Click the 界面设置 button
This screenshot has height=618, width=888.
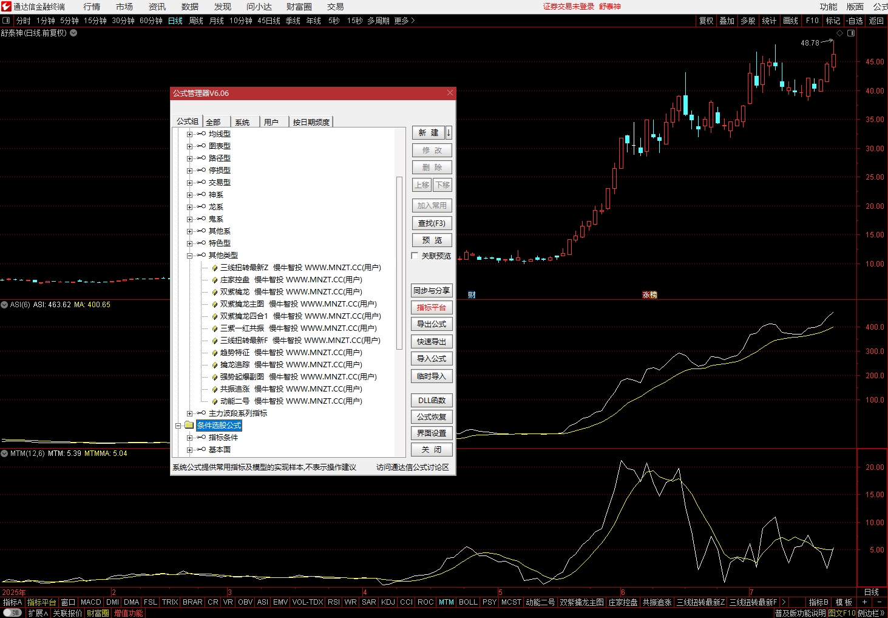432,433
